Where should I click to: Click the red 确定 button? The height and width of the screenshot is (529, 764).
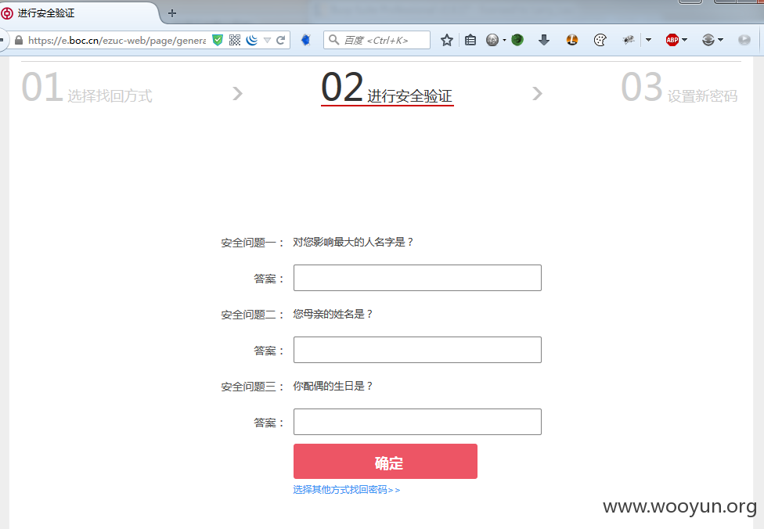click(x=385, y=461)
